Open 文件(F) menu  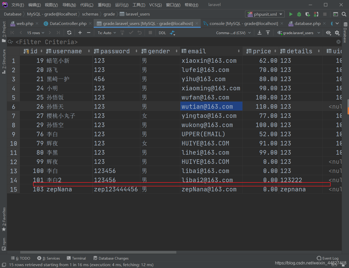click(x=18, y=5)
